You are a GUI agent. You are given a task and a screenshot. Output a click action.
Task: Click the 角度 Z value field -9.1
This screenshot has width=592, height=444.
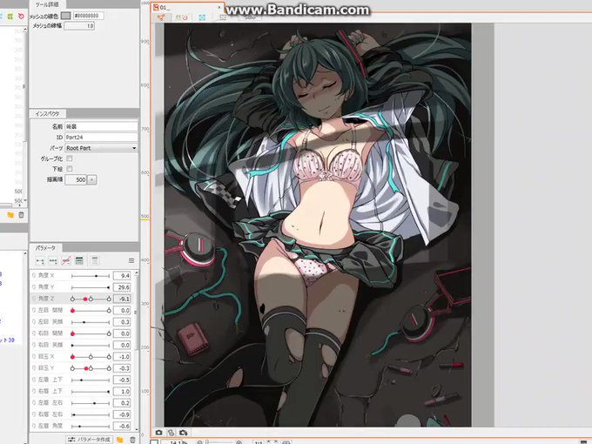point(122,299)
